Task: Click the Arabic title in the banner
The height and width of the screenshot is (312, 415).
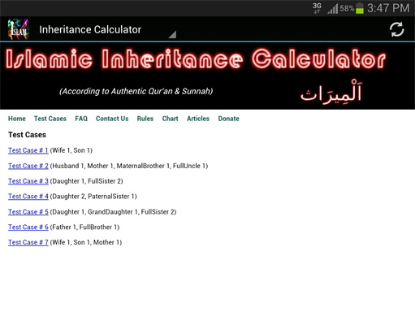Action: tap(331, 93)
